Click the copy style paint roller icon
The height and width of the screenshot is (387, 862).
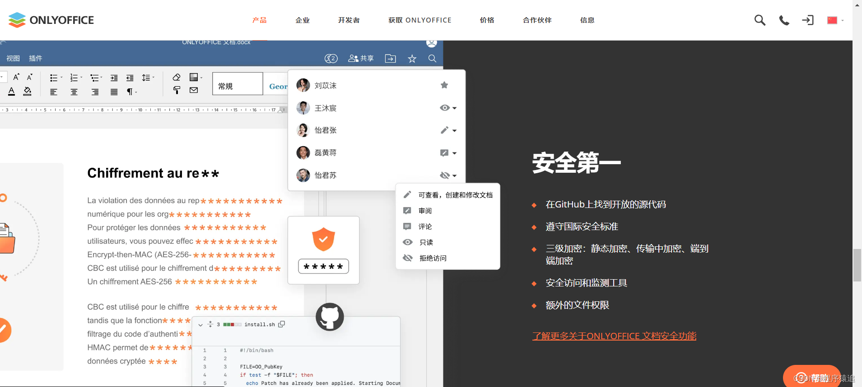177,91
